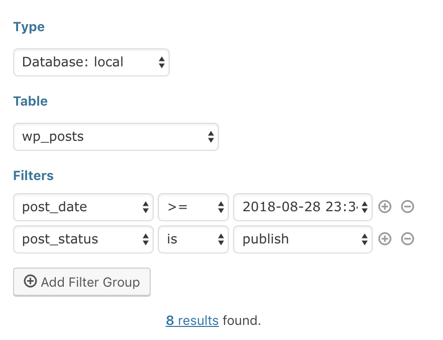443x340 pixels.
Task: Click the Type section heading
Action: (x=29, y=27)
